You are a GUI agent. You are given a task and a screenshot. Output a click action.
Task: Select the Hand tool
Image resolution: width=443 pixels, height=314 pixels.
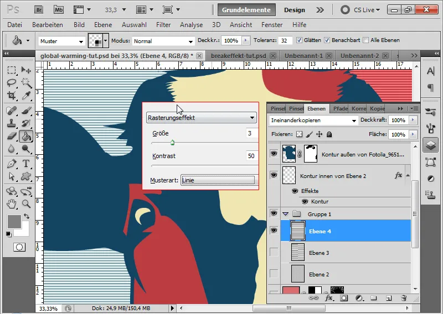click(x=11, y=203)
